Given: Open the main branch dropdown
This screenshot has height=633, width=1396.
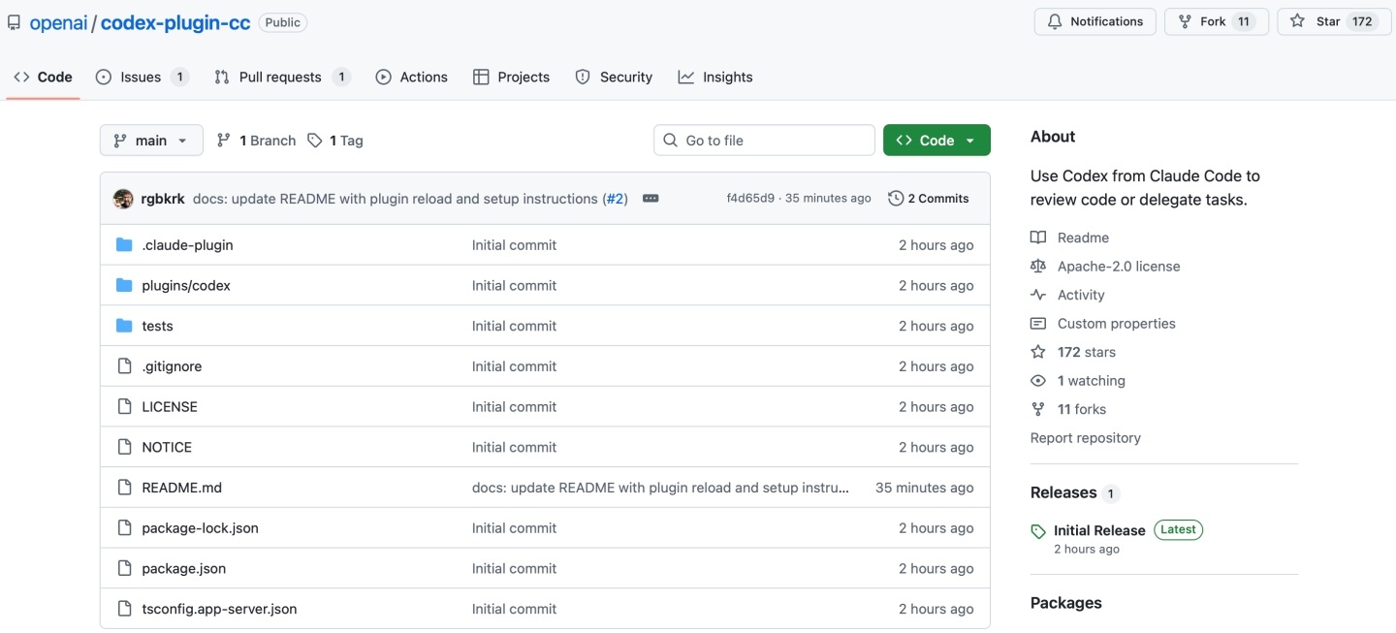Looking at the screenshot, I should pyautogui.click(x=151, y=141).
